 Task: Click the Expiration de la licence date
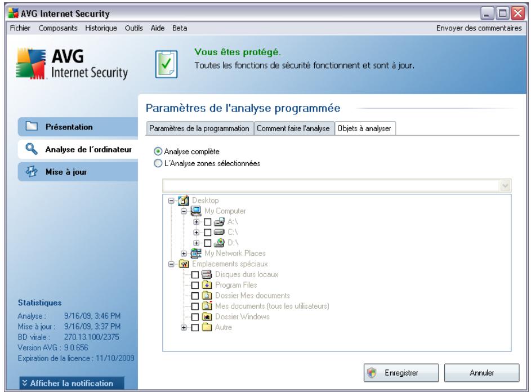point(115,358)
